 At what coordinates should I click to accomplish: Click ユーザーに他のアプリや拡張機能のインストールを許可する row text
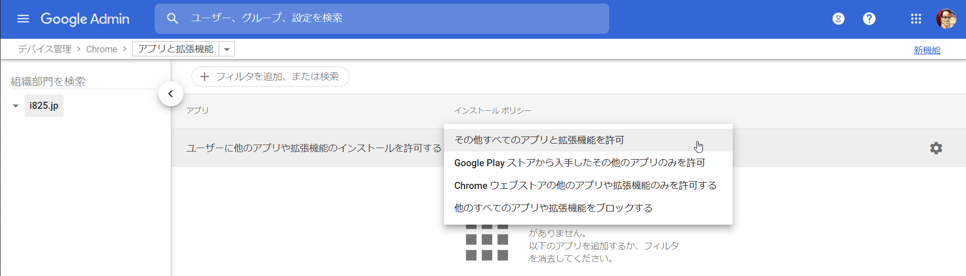[313, 148]
